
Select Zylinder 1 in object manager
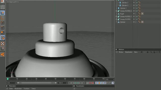(x=124, y=8)
